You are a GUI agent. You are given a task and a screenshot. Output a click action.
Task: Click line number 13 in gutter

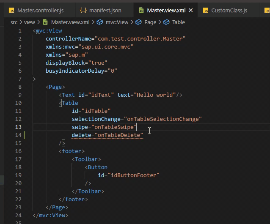tap(19, 127)
